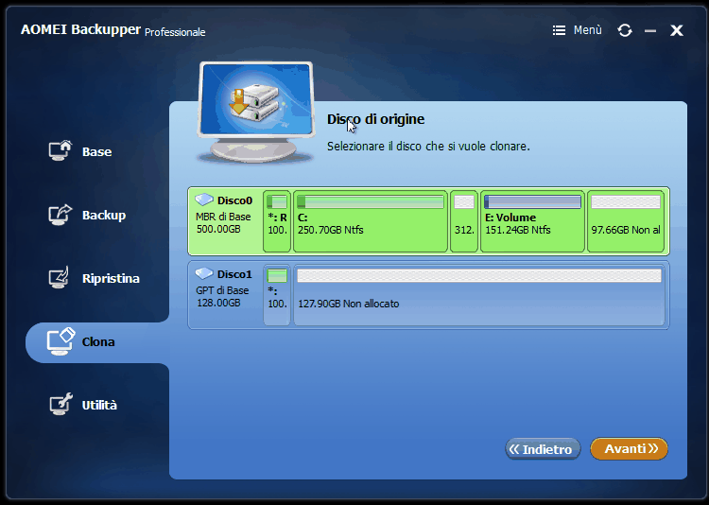Click the Ripristina restore icon

coord(60,277)
